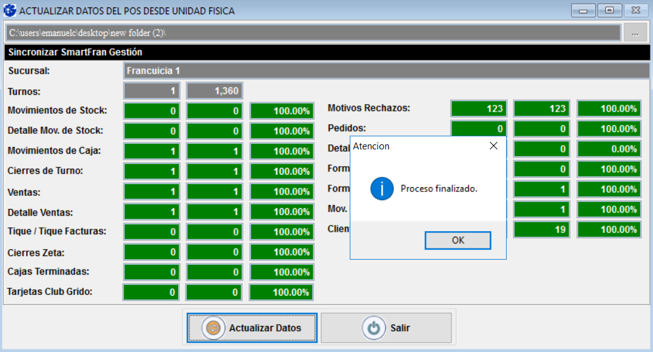This screenshot has width=653, height=352.
Task: Click Detalle Mov. de Stock 100.00% progress
Action: pyautogui.click(x=282, y=131)
